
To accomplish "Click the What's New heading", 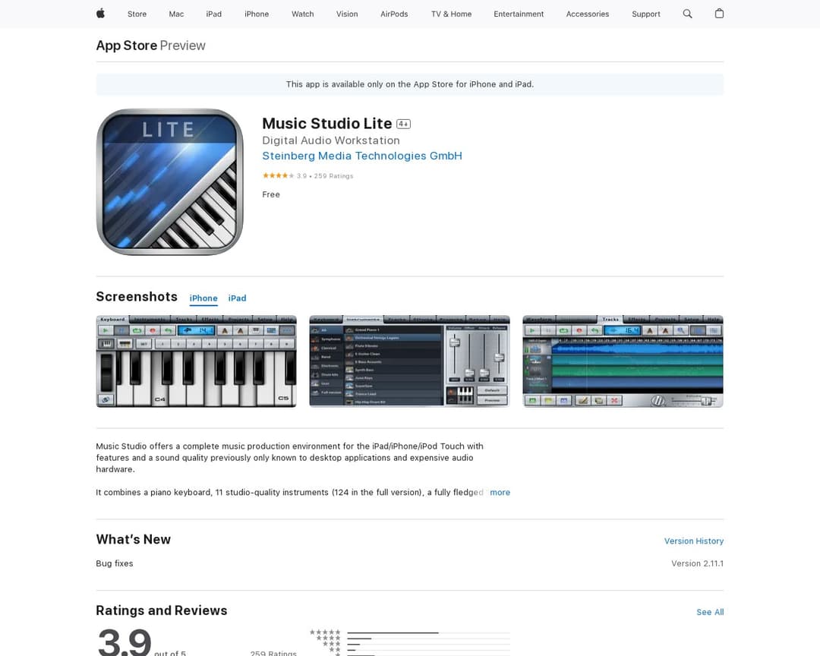I will [134, 539].
